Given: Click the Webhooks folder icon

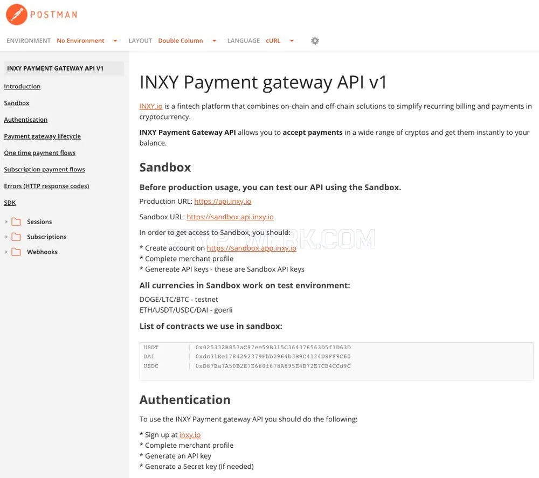Looking at the screenshot, I should pyautogui.click(x=16, y=252).
